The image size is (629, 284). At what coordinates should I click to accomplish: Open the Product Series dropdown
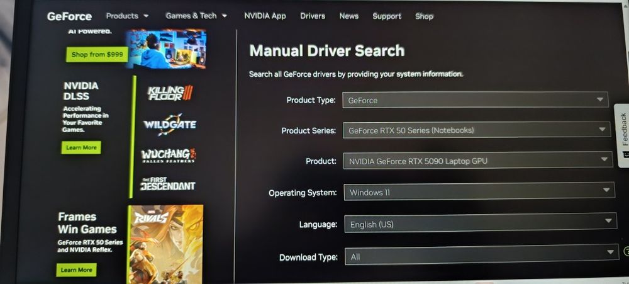tap(477, 130)
